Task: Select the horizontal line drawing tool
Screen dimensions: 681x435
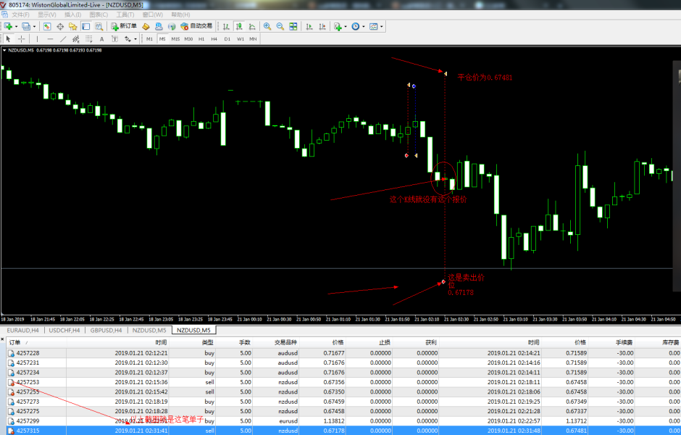Action: click(49, 38)
